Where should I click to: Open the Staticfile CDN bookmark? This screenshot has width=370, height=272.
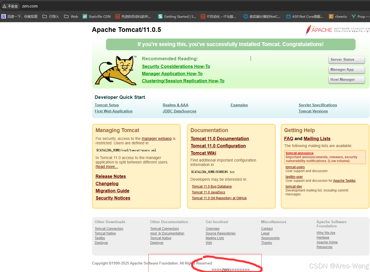(x=97, y=16)
